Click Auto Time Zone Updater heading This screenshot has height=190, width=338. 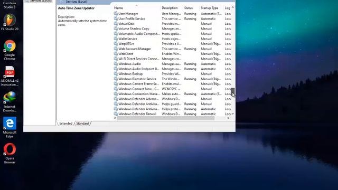[76, 8]
